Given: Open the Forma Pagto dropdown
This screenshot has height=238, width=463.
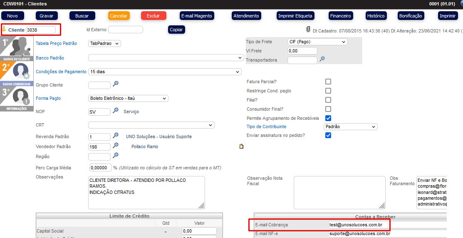Looking at the screenshot, I should click(x=128, y=99).
